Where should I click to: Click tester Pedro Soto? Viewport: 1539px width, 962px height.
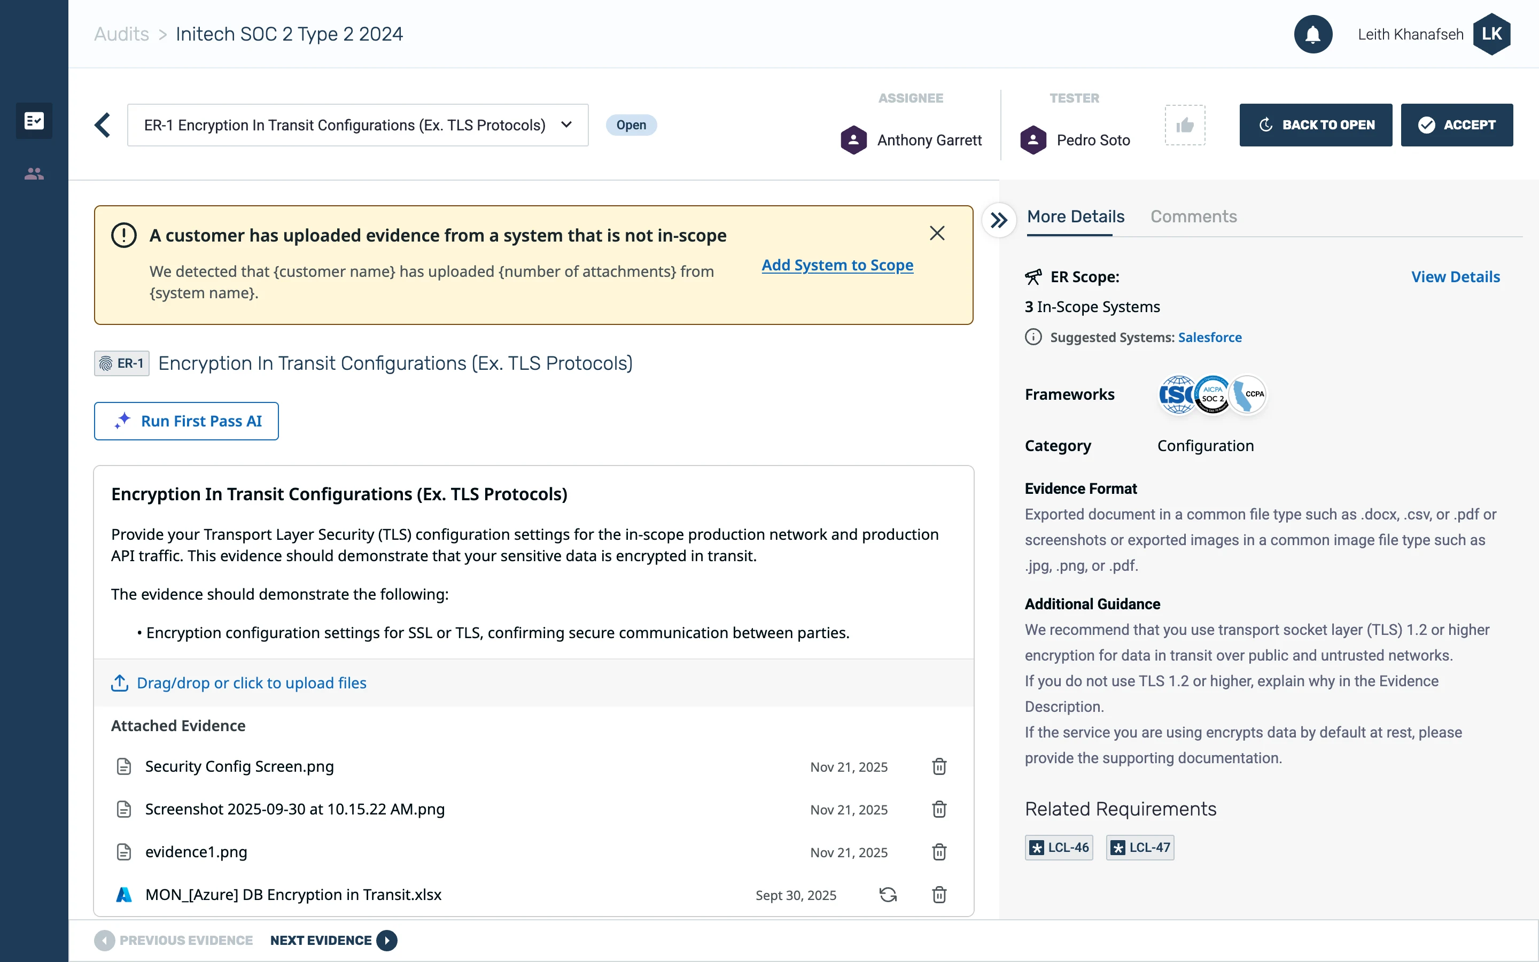coord(1075,140)
